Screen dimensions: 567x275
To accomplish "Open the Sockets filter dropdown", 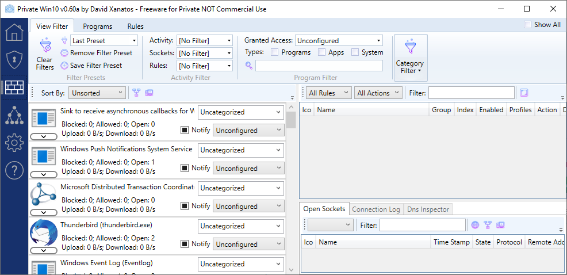I will [x=204, y=53].
